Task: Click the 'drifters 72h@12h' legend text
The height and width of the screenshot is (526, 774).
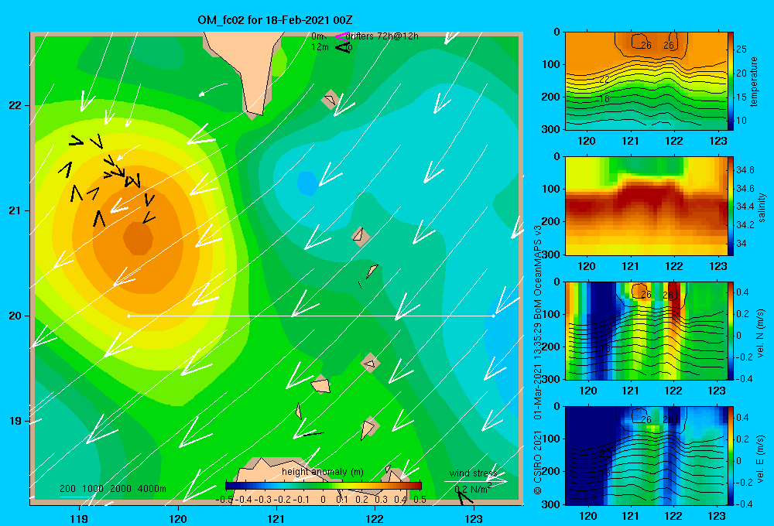Action: point(382,36)
